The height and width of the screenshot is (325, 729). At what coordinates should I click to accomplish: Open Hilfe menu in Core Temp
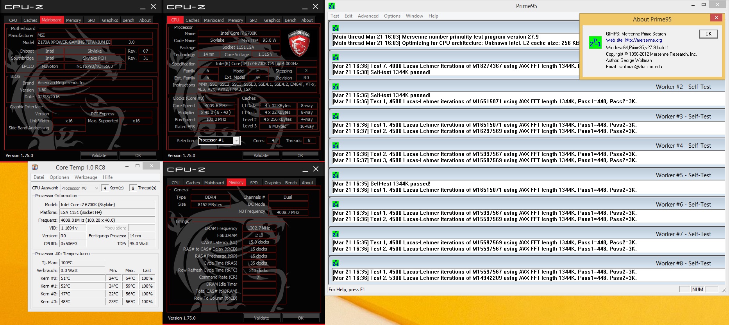(x=108, y=177)
